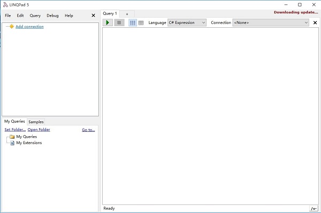Open the Query menu
The image size is (321, 213).
pos(35,15)
